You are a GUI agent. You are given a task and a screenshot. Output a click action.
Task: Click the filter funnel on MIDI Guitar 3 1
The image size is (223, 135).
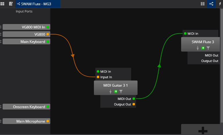121,92
